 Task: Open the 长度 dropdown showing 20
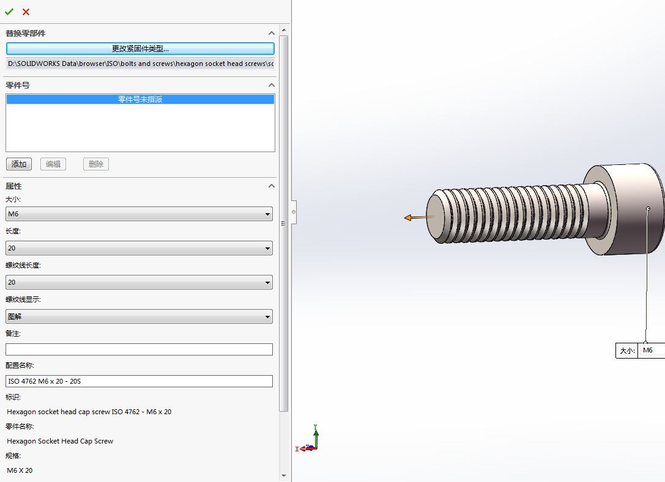[139, 248]
